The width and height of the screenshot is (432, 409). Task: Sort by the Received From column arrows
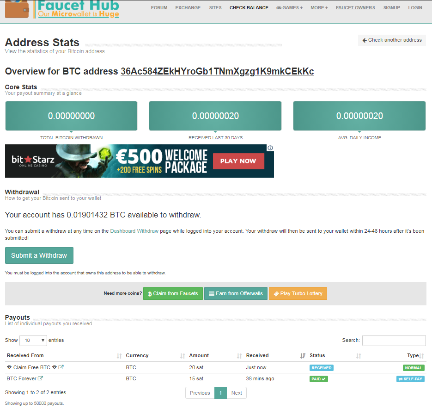119,356
